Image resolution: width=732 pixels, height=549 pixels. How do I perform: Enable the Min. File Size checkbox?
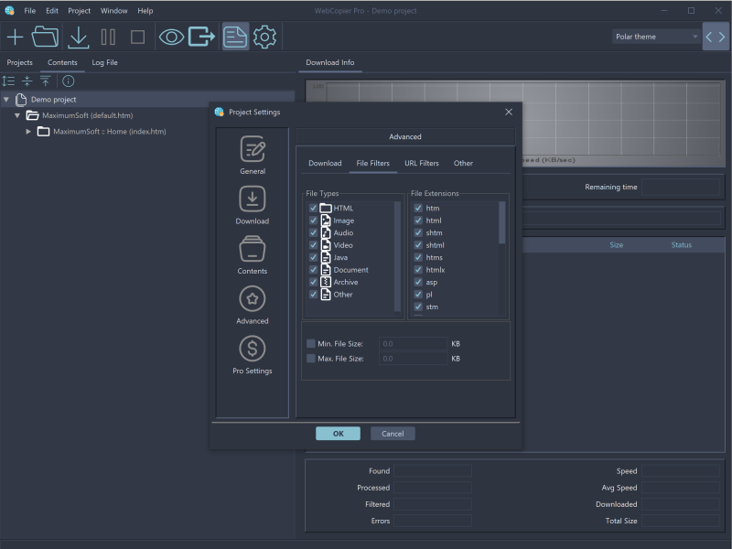(x=311, y=344)
